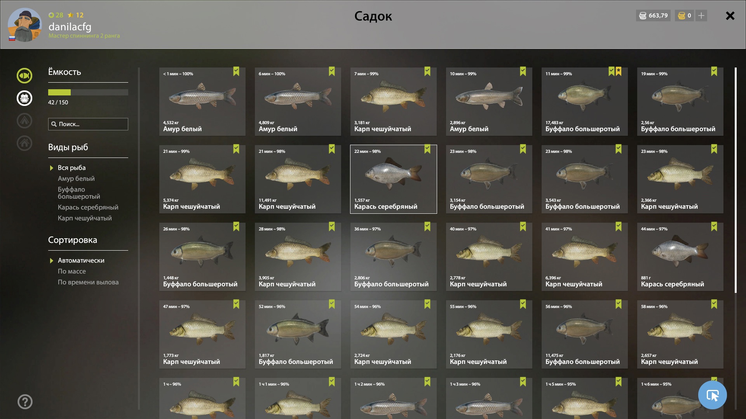Image resolution: width=746 pixels, height=419 pixels.
Task: Select the fish stringer sidebar icon
Action: (x=24, y=98)
